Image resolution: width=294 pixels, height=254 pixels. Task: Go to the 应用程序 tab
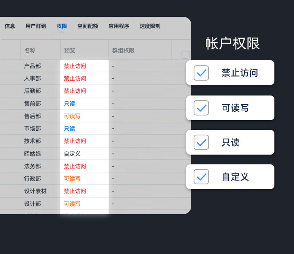119,26
